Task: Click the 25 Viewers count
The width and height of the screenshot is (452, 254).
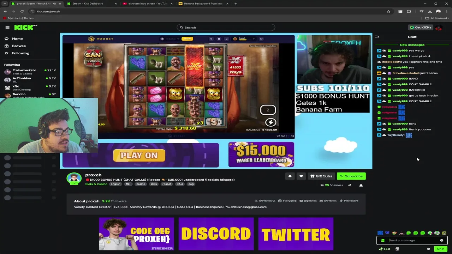Action: tap(332, 185)
